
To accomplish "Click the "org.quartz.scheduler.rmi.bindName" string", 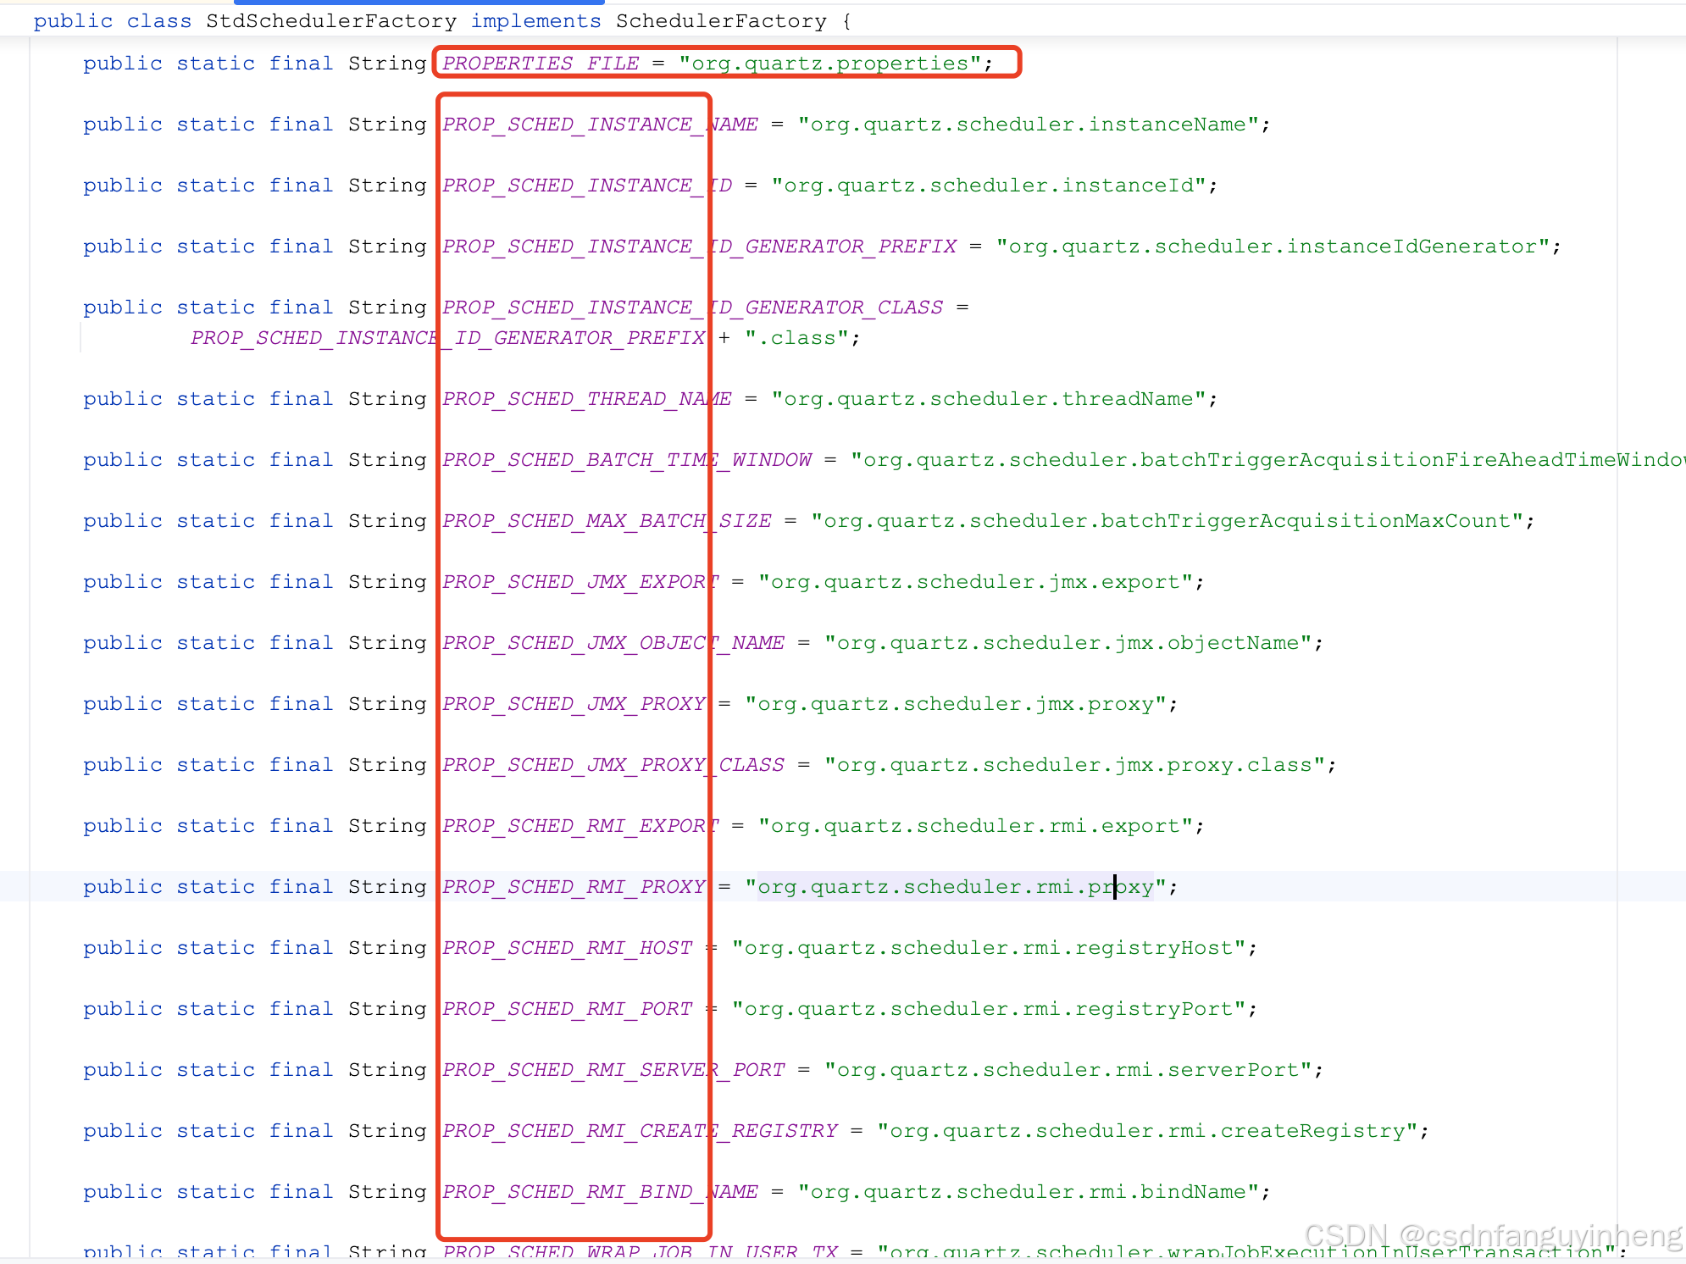I will tap(1028, 1192).
